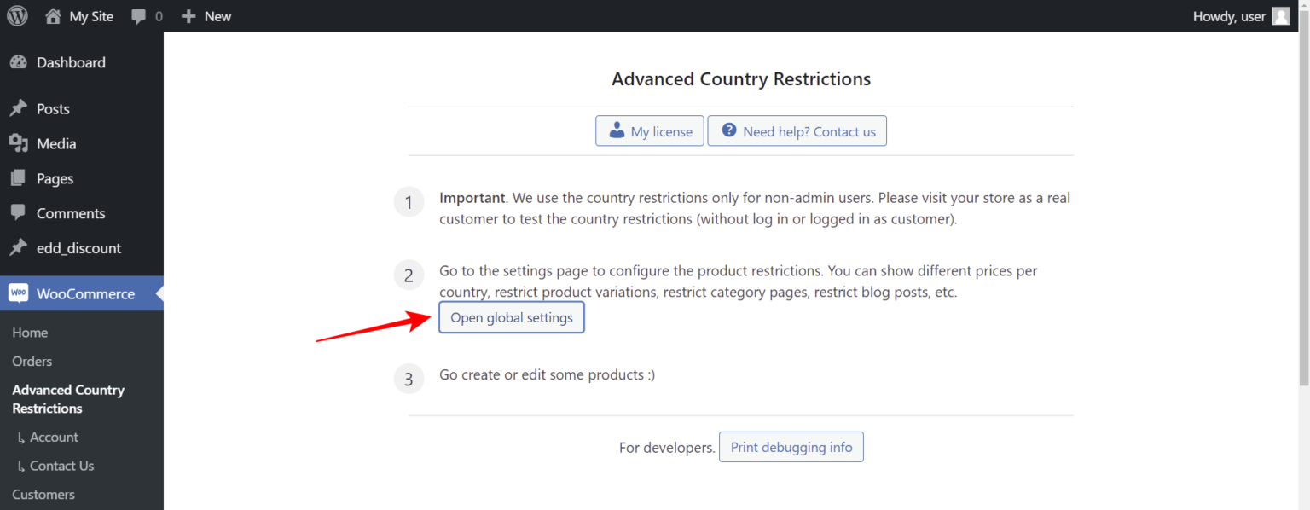Click the Pages icon in sidebar
Image resolution: width=1310 pixels, height=510 pixels.
click(18, 179)
